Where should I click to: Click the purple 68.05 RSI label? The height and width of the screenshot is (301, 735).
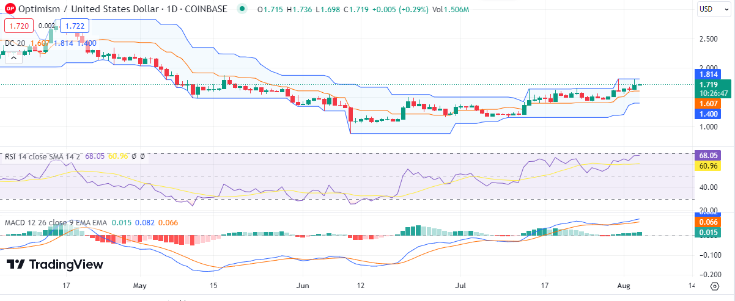(708, 156)
